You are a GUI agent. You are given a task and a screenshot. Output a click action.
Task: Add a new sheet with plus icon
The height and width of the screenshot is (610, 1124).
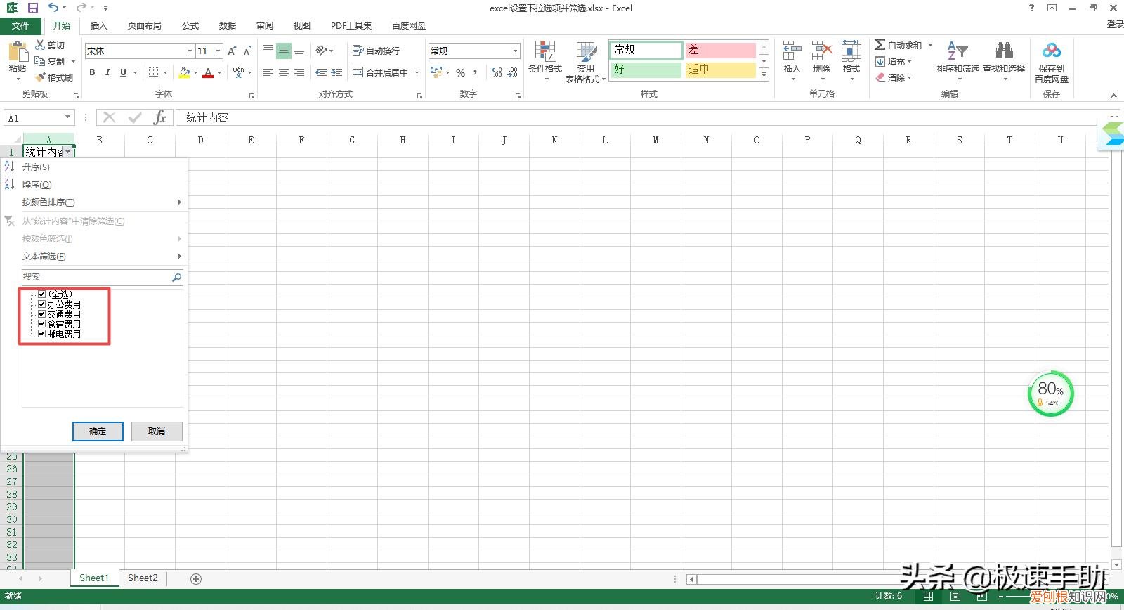click(x=196, y=579)
